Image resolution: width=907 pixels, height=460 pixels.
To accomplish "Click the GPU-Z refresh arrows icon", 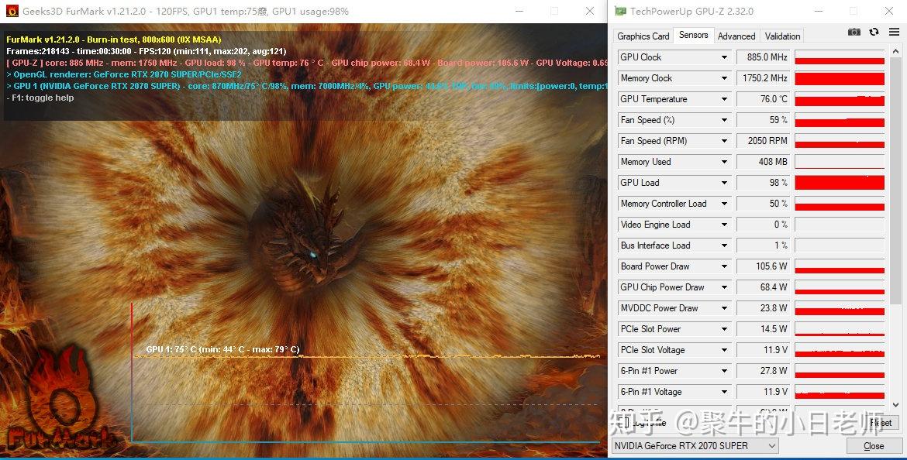I will click(874, 33).
